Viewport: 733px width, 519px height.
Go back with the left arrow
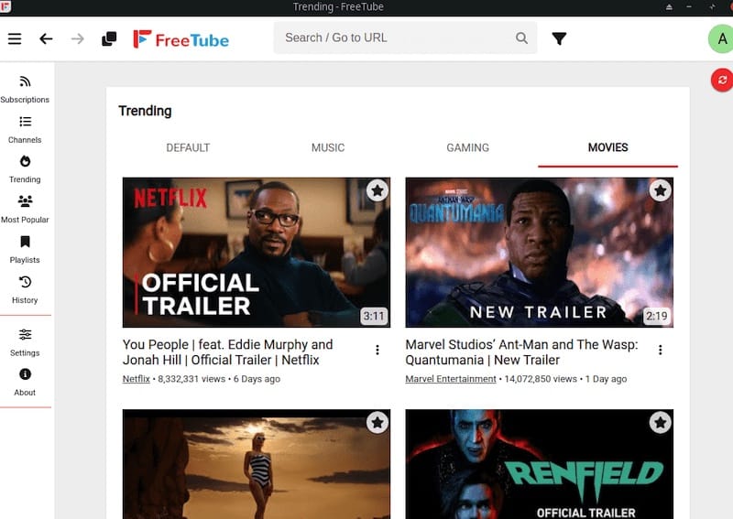click(46, 38)
